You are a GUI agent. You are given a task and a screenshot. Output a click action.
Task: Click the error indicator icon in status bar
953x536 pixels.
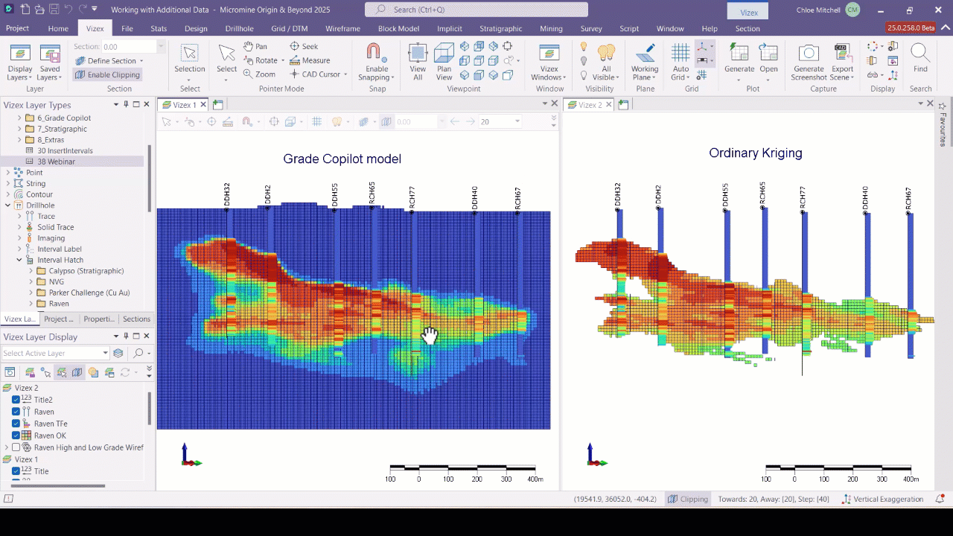pyautogui.click(x=9, y=499)
